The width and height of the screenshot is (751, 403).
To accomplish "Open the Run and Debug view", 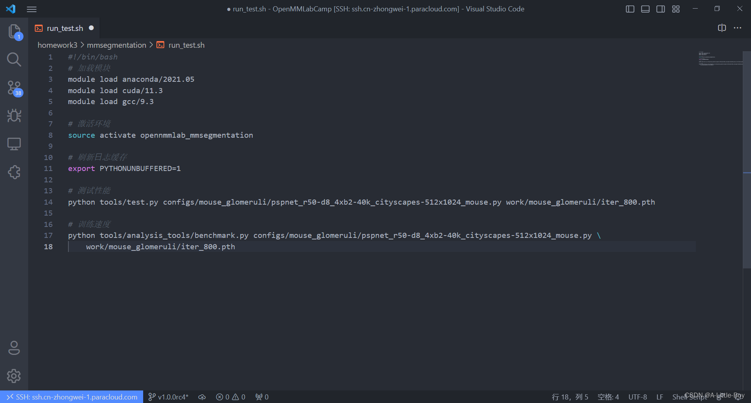I will (14, 115).
